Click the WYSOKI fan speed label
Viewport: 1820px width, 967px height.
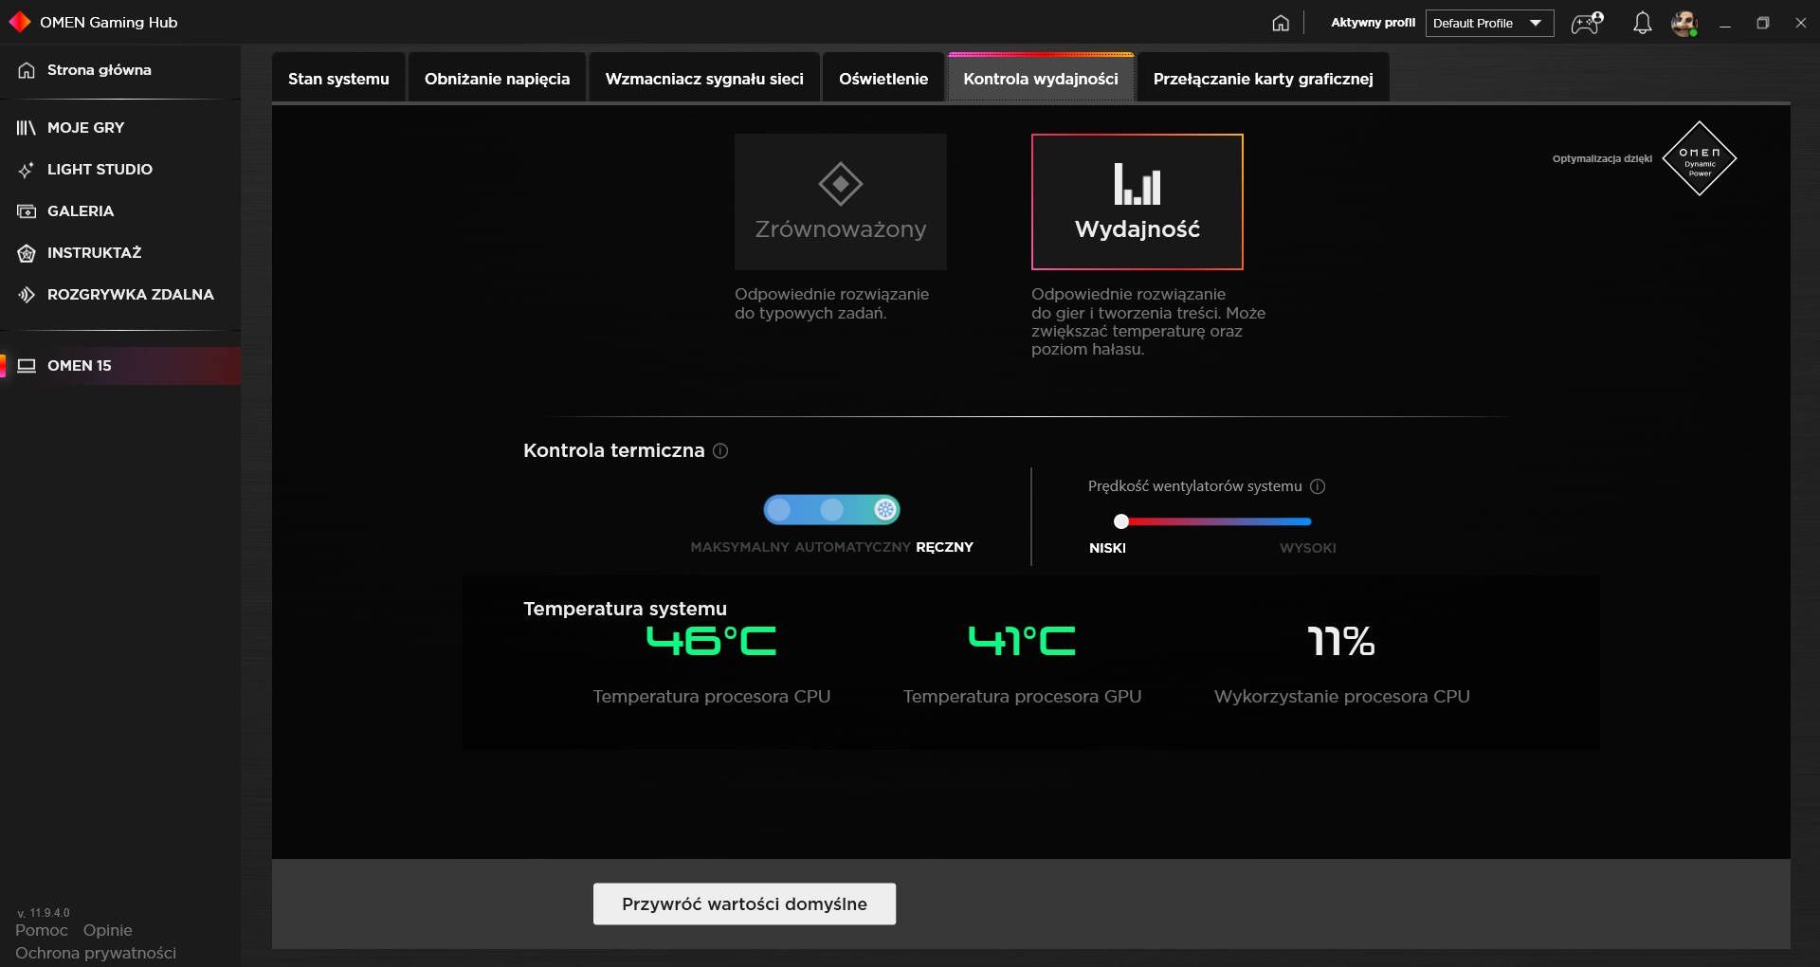pyautogui.click(x=1308, y=548)
